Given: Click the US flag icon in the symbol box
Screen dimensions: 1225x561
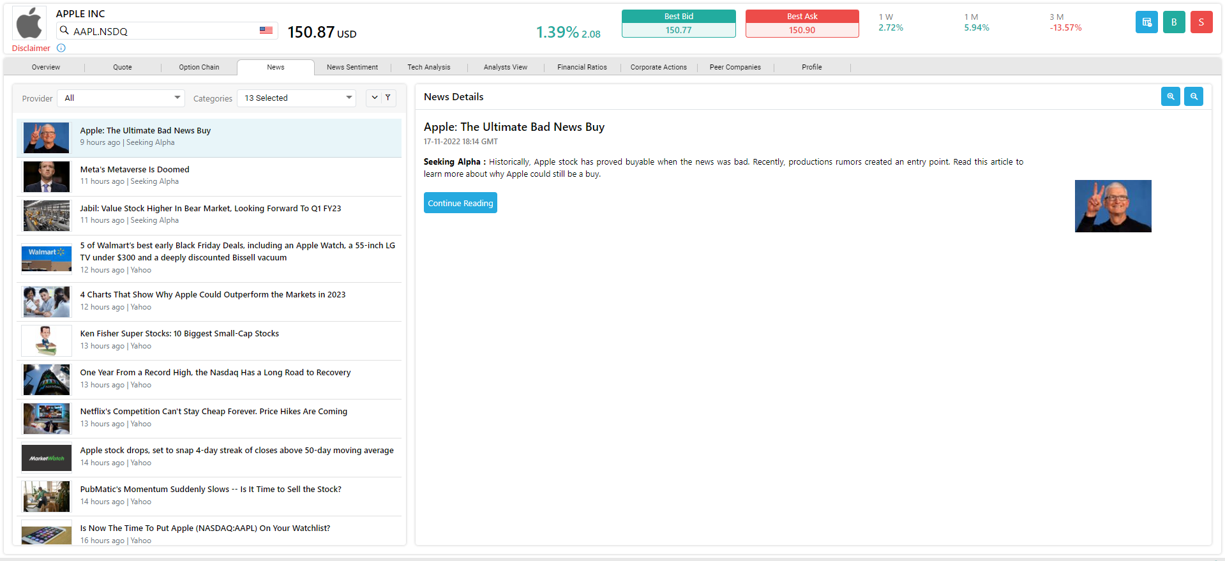Looking at the screenshot, I should pyautogui.click(x=266, y=31).
